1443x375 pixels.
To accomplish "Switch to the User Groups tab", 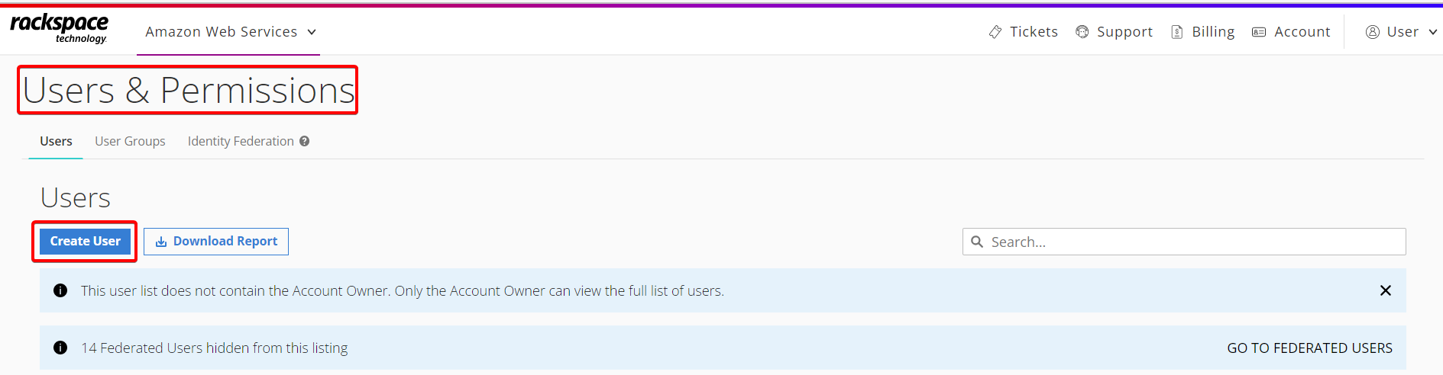I will point(130,141).
